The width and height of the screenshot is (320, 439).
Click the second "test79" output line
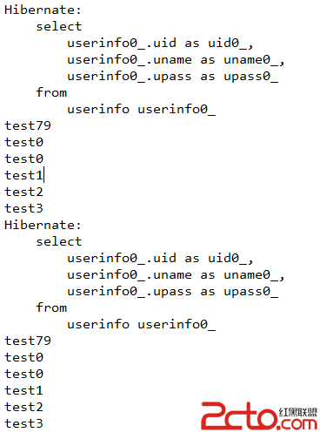[28, 341]
